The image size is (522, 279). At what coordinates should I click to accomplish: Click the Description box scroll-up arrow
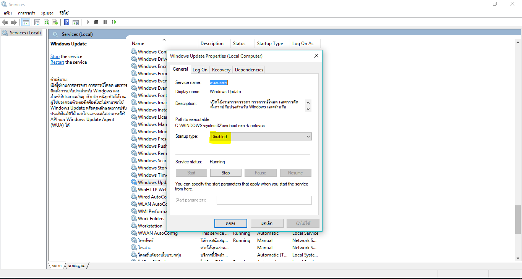coord(308,102)
